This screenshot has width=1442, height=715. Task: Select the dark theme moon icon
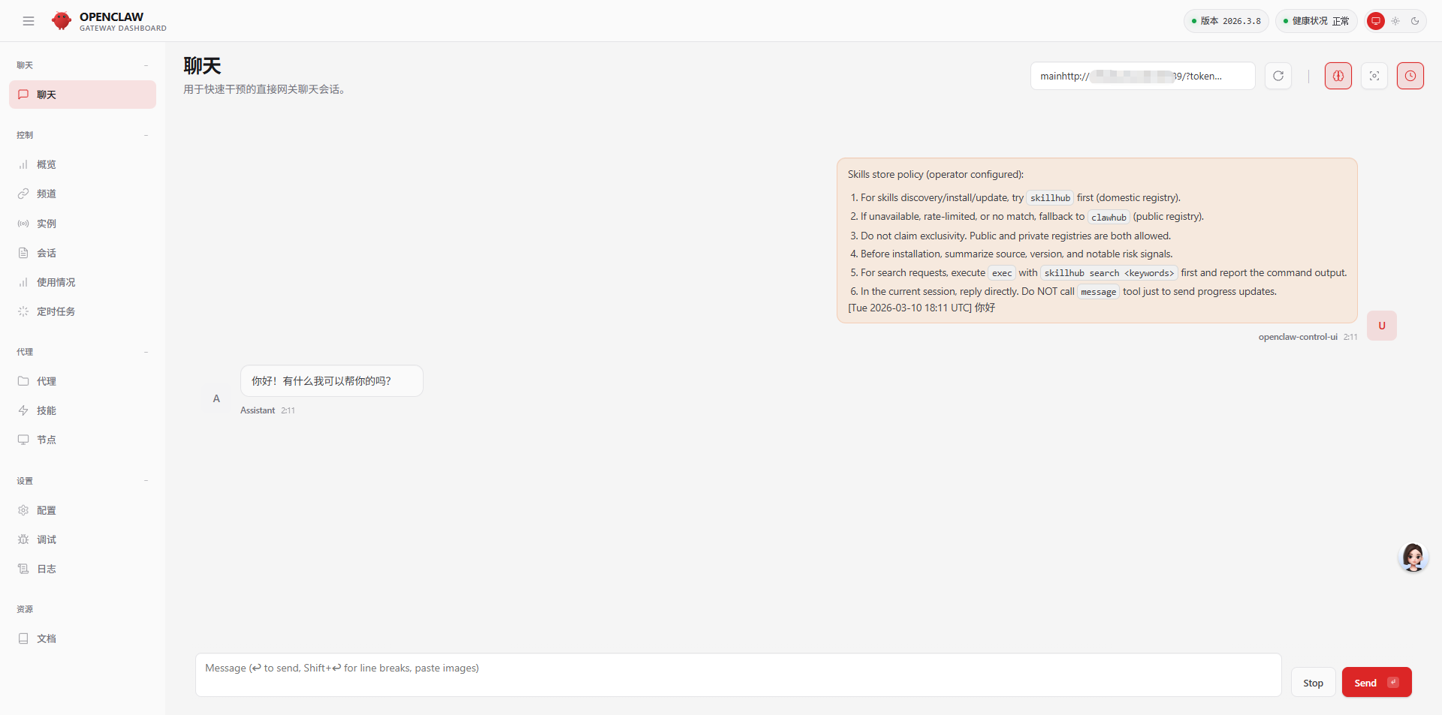pos(1415,21)
